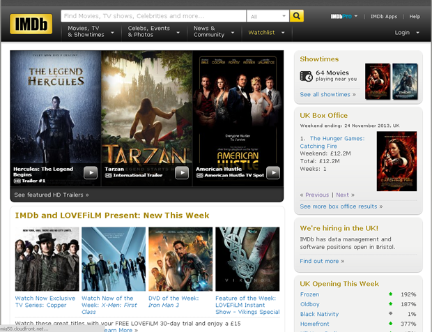
Task: Play the American Hustle TV Spot
Action: click(x=273, y=173)
